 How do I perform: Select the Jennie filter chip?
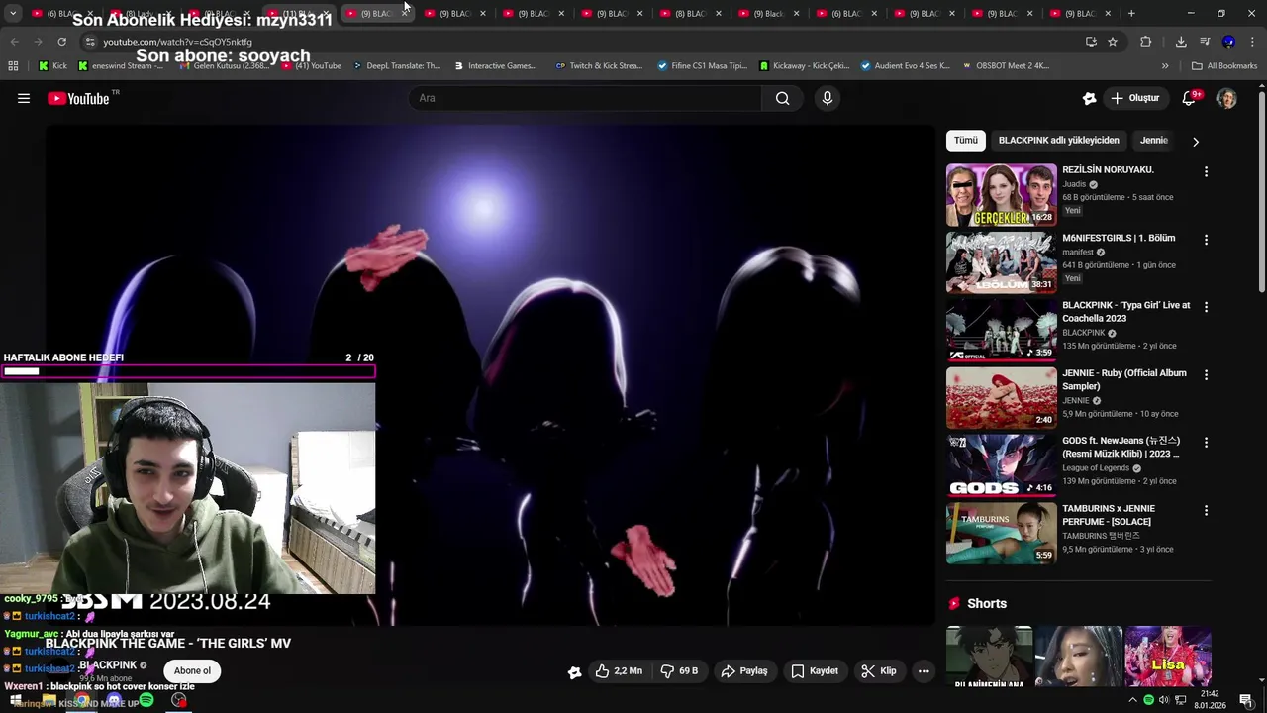click(1154, 141)
